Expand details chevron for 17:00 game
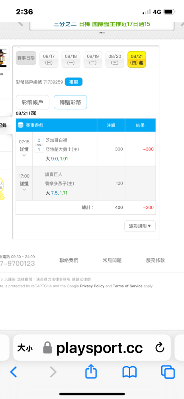 [24, 189]
